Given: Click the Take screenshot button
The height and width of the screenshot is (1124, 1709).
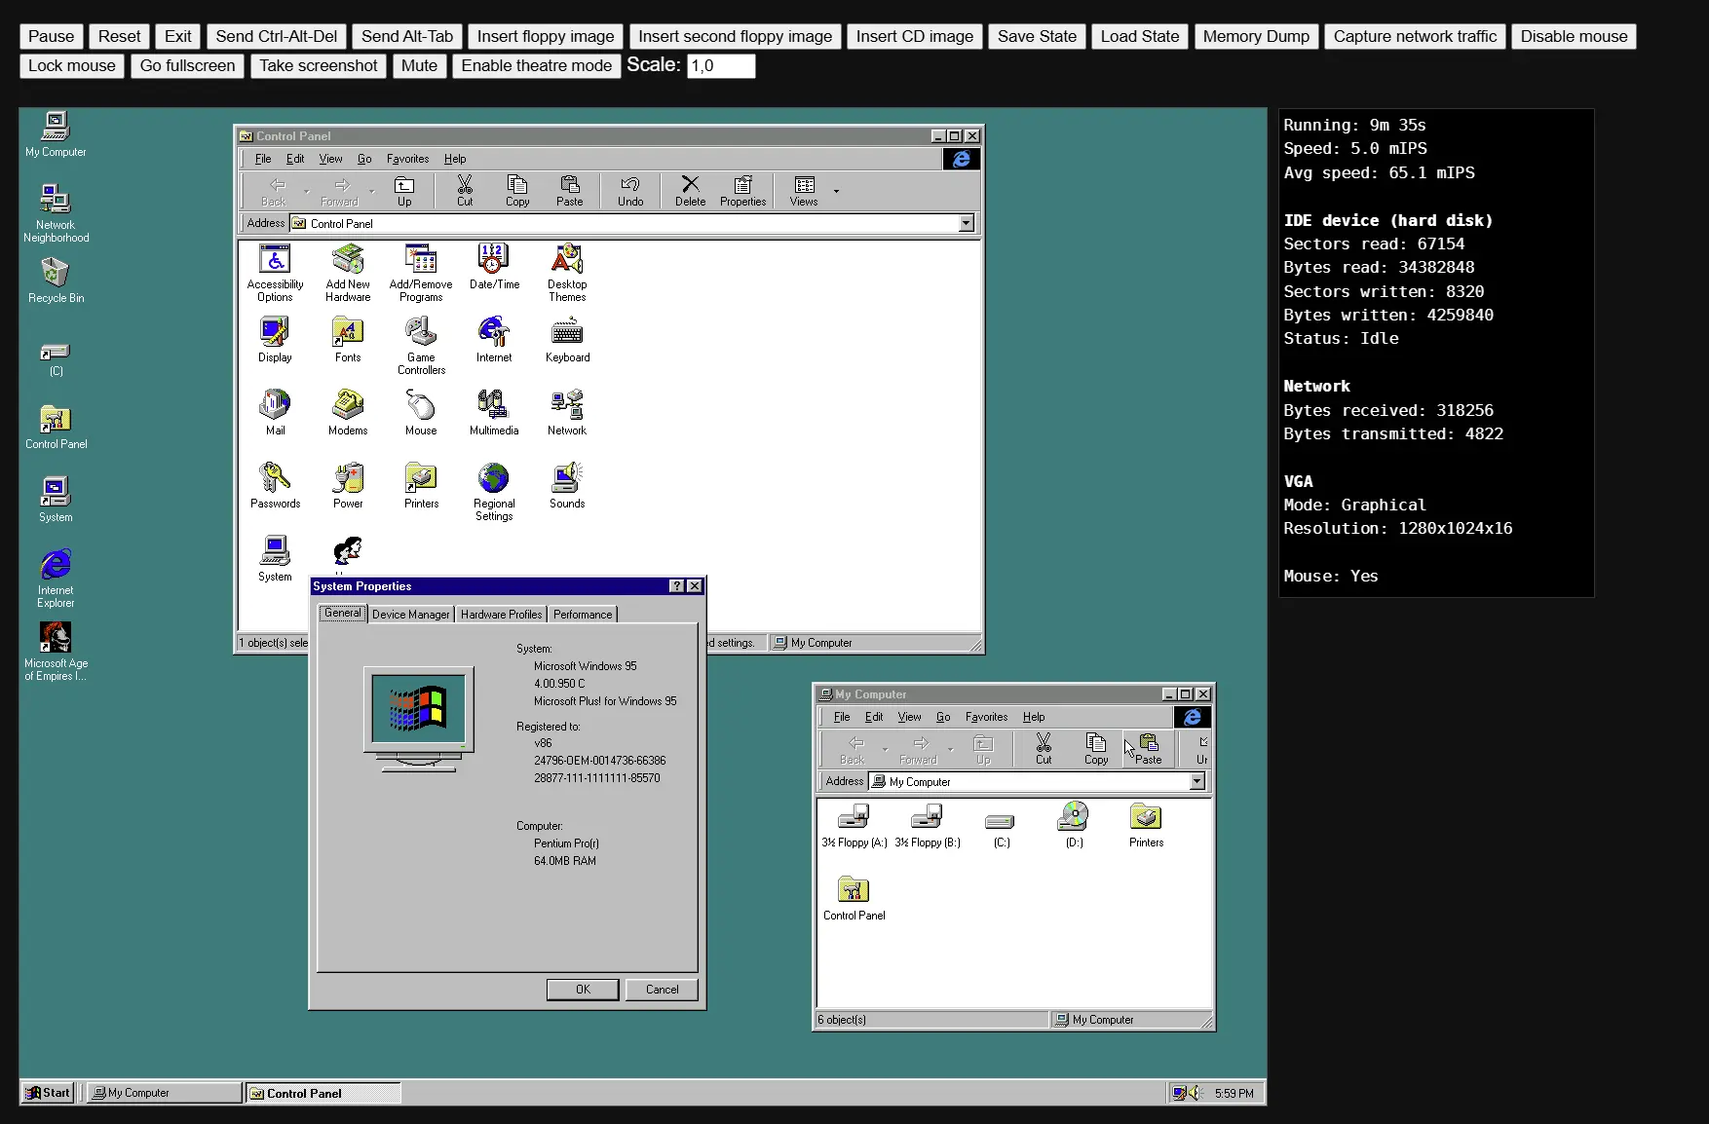Looking at the screenshot, I should 318,65.
